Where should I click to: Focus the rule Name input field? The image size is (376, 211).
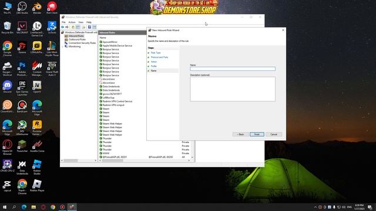[x=233, y=69]
